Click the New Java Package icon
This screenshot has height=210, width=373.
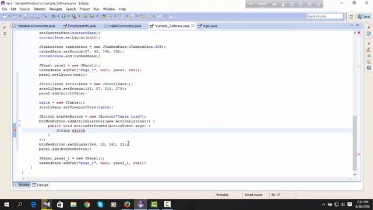coord(86,16)
